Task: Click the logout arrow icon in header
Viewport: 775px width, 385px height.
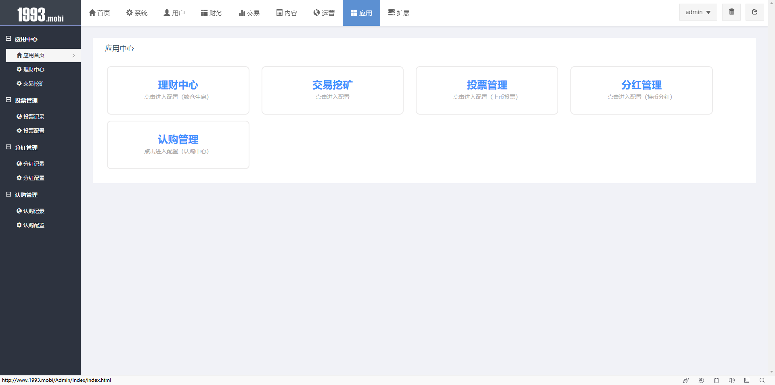Action: tap(754, 12)
